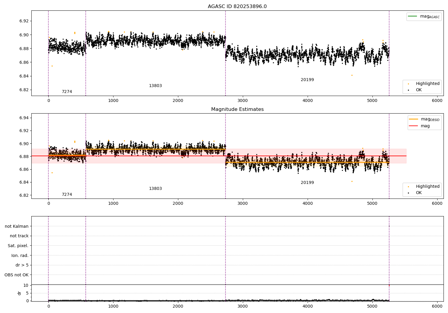Click OBSID label 7274 in AGASC ID plot

click(67, 92)
